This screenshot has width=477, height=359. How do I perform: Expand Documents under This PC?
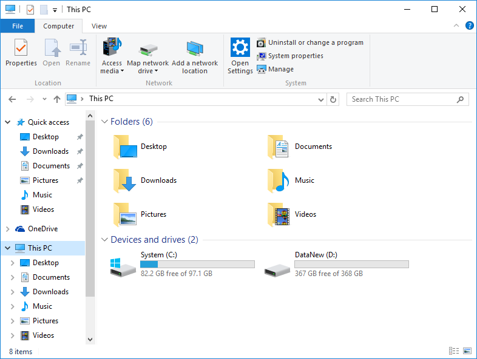(x=13, y=277)
